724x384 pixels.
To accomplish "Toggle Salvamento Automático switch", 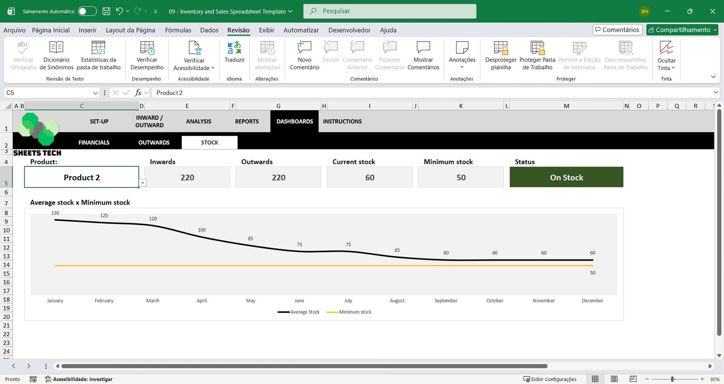I will tap(87, 11).
